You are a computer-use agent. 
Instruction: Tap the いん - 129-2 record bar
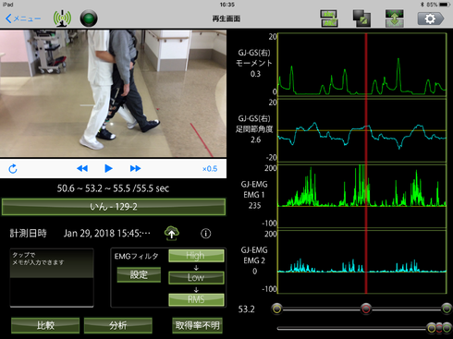coord(114,207)
